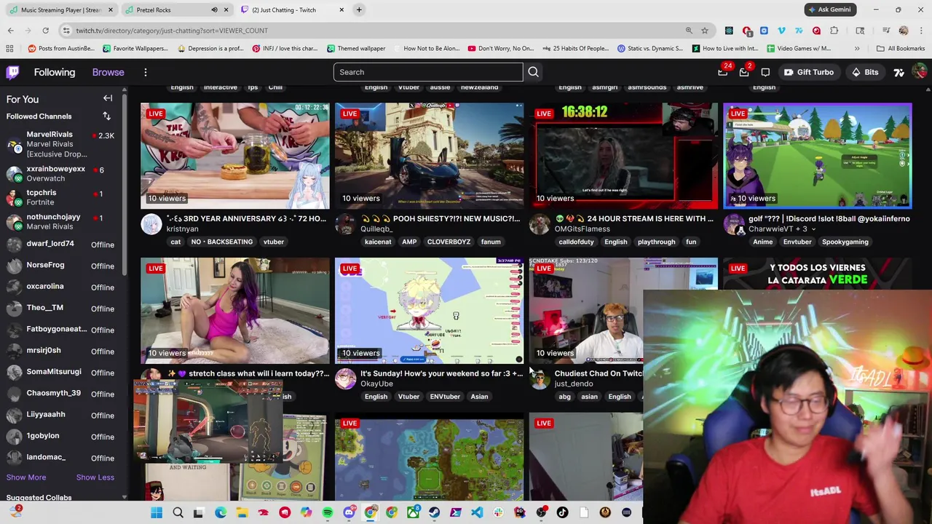
Task: Open the Chrome Extensions puzzle icon
Action: (x=834, y=31)
